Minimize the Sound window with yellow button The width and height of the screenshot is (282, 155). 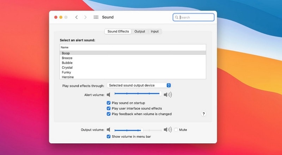pos(61,17)
